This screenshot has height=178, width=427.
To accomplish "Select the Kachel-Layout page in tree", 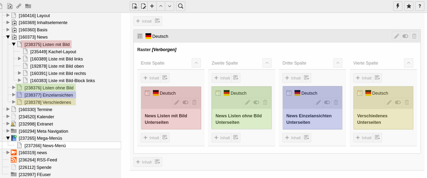I will pyautogui.click(x=53, y=52).
